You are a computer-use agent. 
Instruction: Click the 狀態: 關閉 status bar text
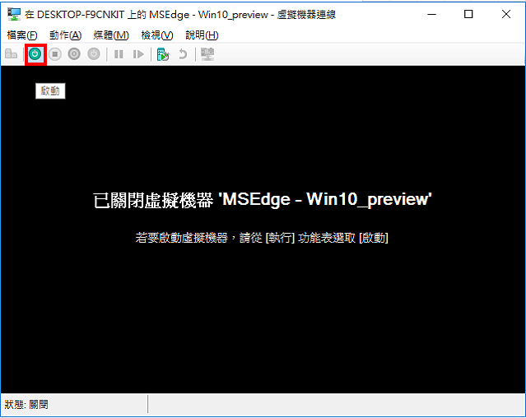pyautogui.click(x=26, y=405)
